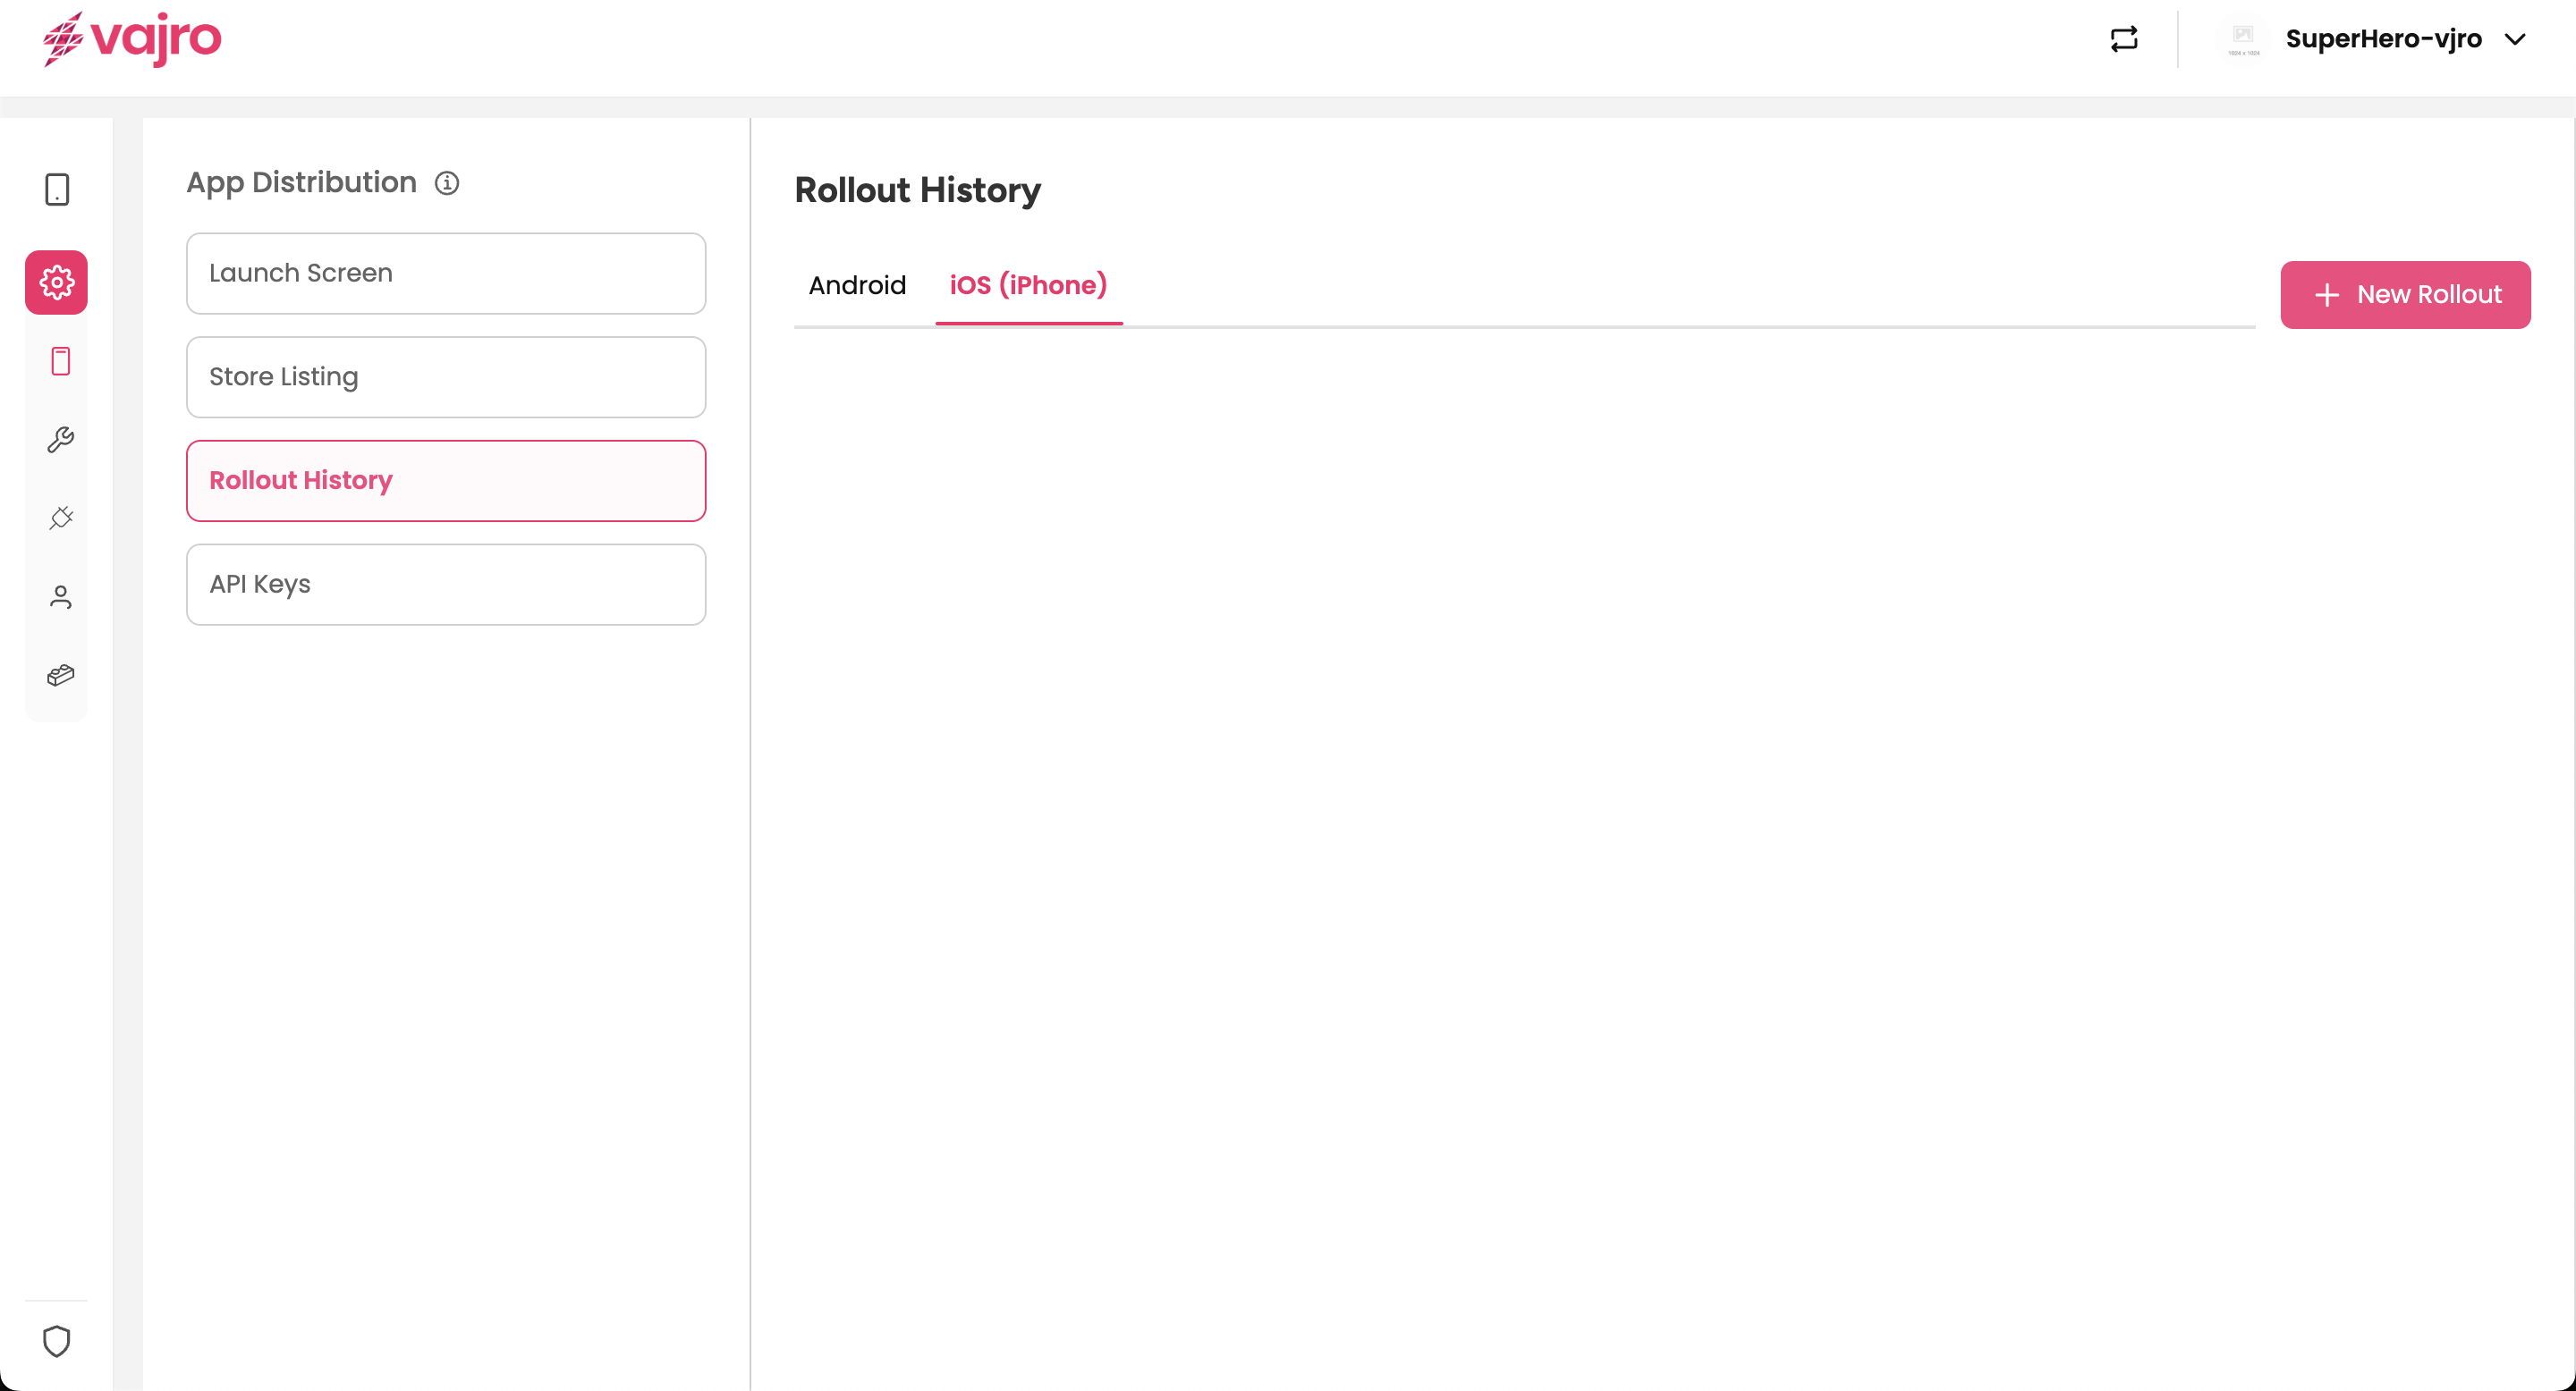Open the tablet device icon in sidebar
The width and height of the screenshot is (2576, 1391).
click(x=57, y=190)
